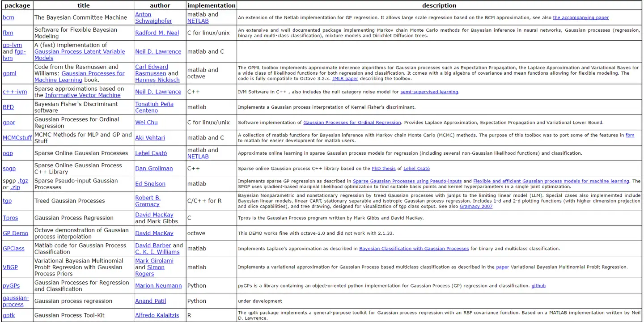Visit author David Barber's page
Screen dimensions: 644x322
(153, 245)
